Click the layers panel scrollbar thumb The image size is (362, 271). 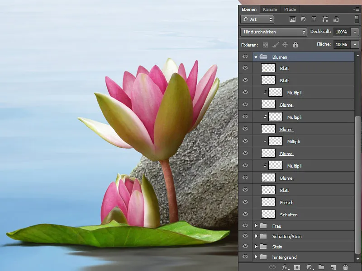pyautogui.click(x=358, y=186)
